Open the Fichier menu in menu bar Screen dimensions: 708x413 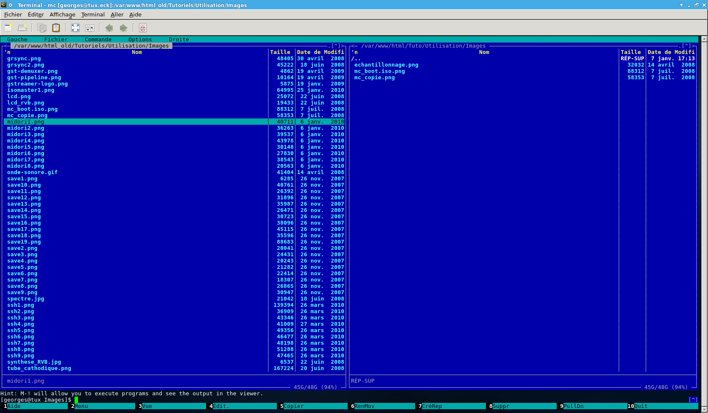pos(13,14)
